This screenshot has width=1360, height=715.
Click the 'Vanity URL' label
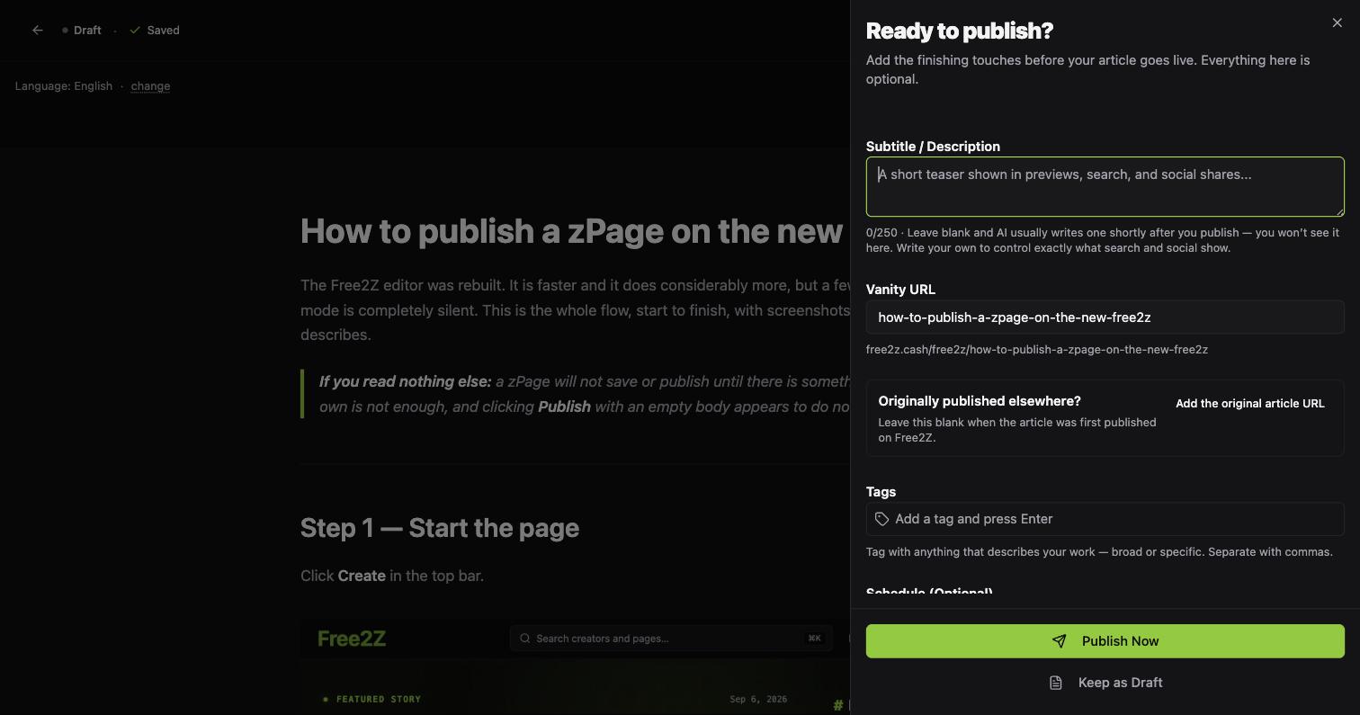tap(900, 290)
